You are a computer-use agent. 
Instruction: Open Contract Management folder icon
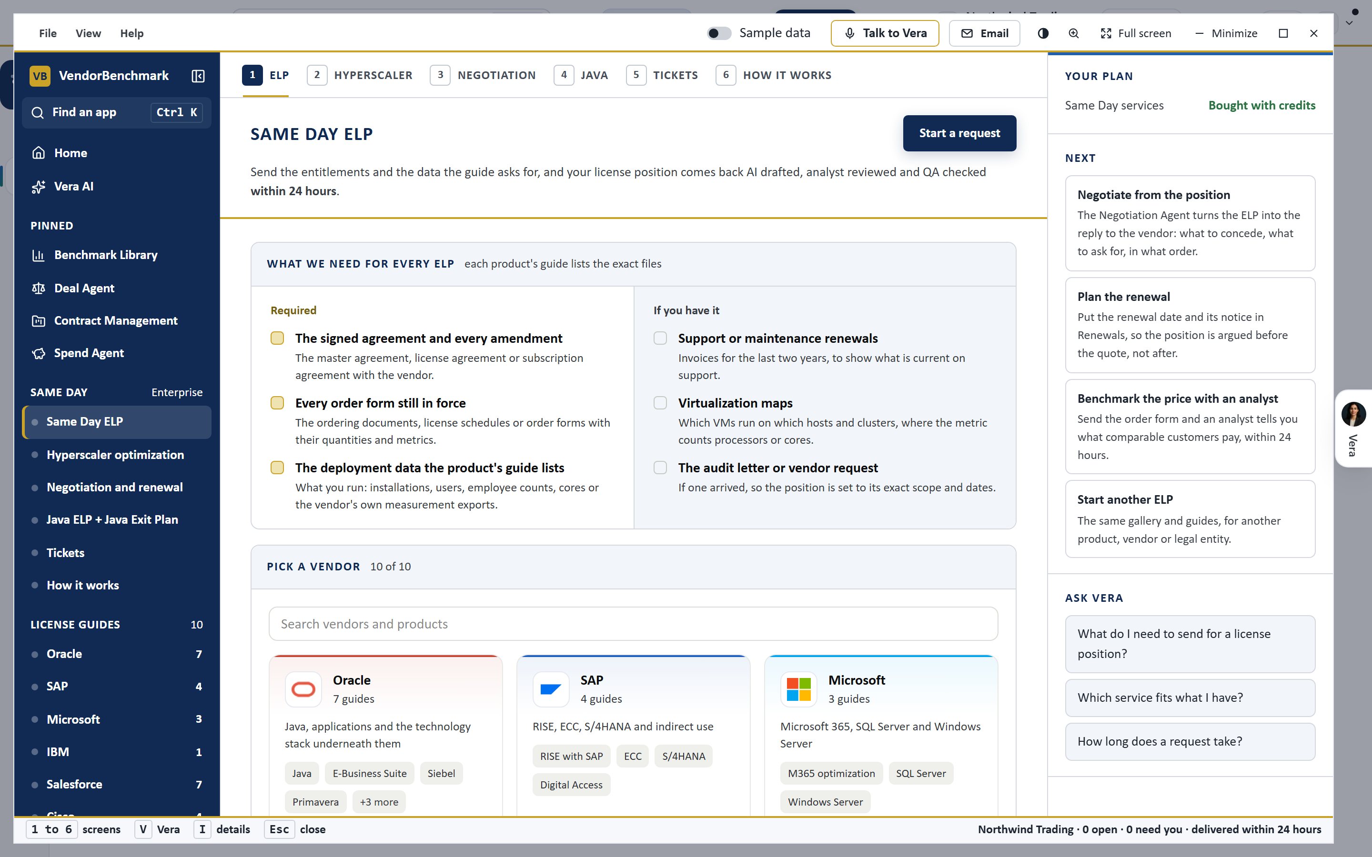39,321
